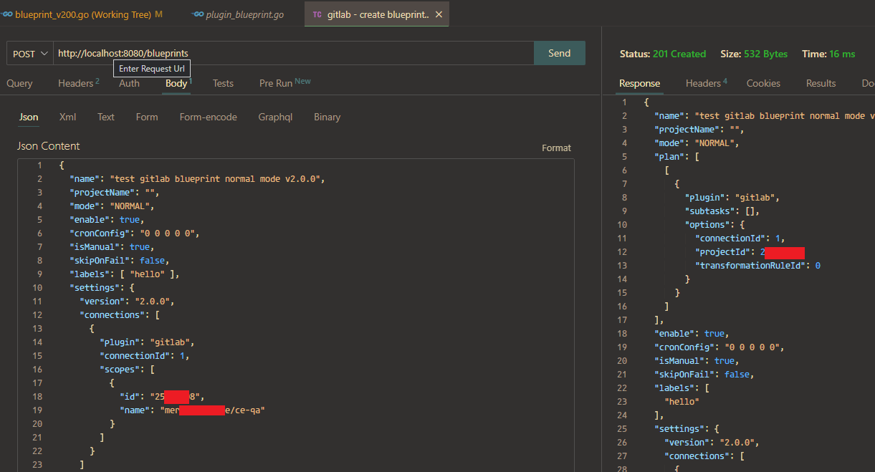Image resolution: width=875 pixels, height=472 pixels.
Task: Click the "cronConfig" line in request body
Action: click(133, 233)
